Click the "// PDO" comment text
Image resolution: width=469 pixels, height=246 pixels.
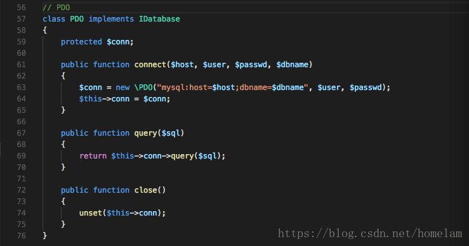56,8
